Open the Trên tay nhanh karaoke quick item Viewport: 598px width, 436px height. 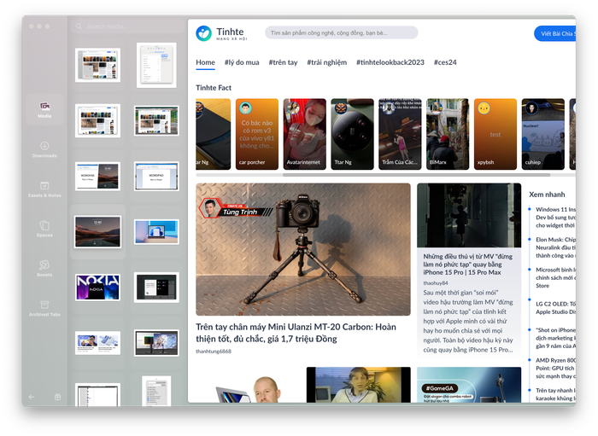point(555,394)
